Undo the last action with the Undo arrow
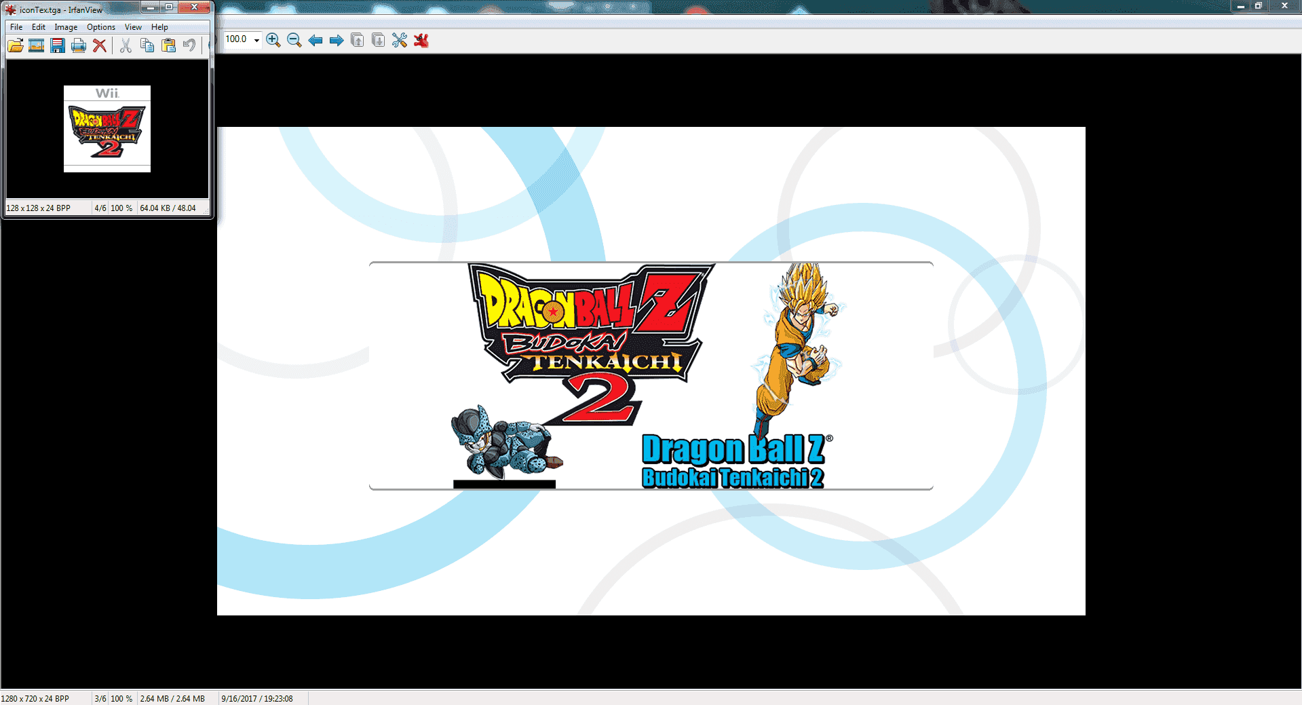 [x=189, y=45]
